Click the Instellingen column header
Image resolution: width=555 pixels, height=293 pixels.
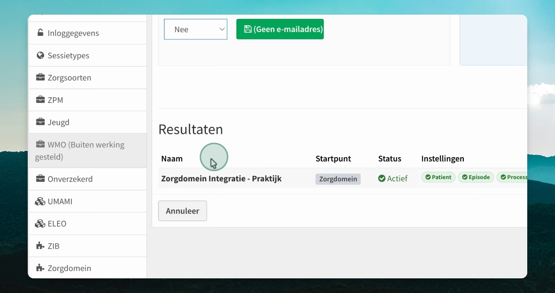click(443, 159)
